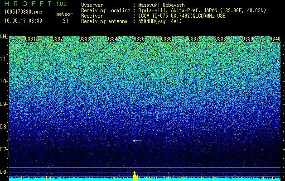This screenshot has height=181, width=285.
Task: Click the 0337 time marker
Action: pyautogui.click(x=193, y=39)
